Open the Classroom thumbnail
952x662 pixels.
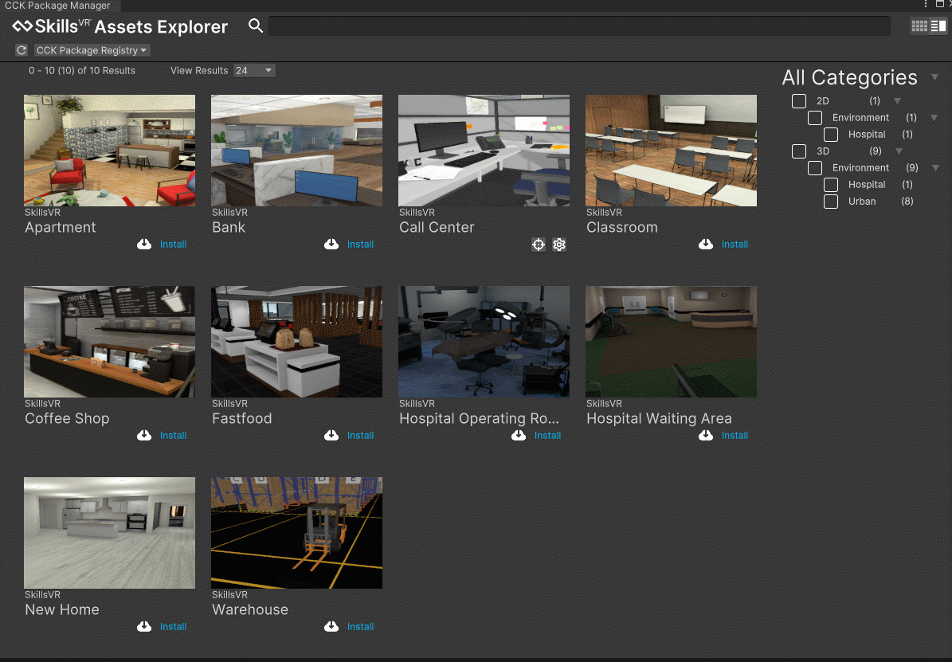pos(671,150)
